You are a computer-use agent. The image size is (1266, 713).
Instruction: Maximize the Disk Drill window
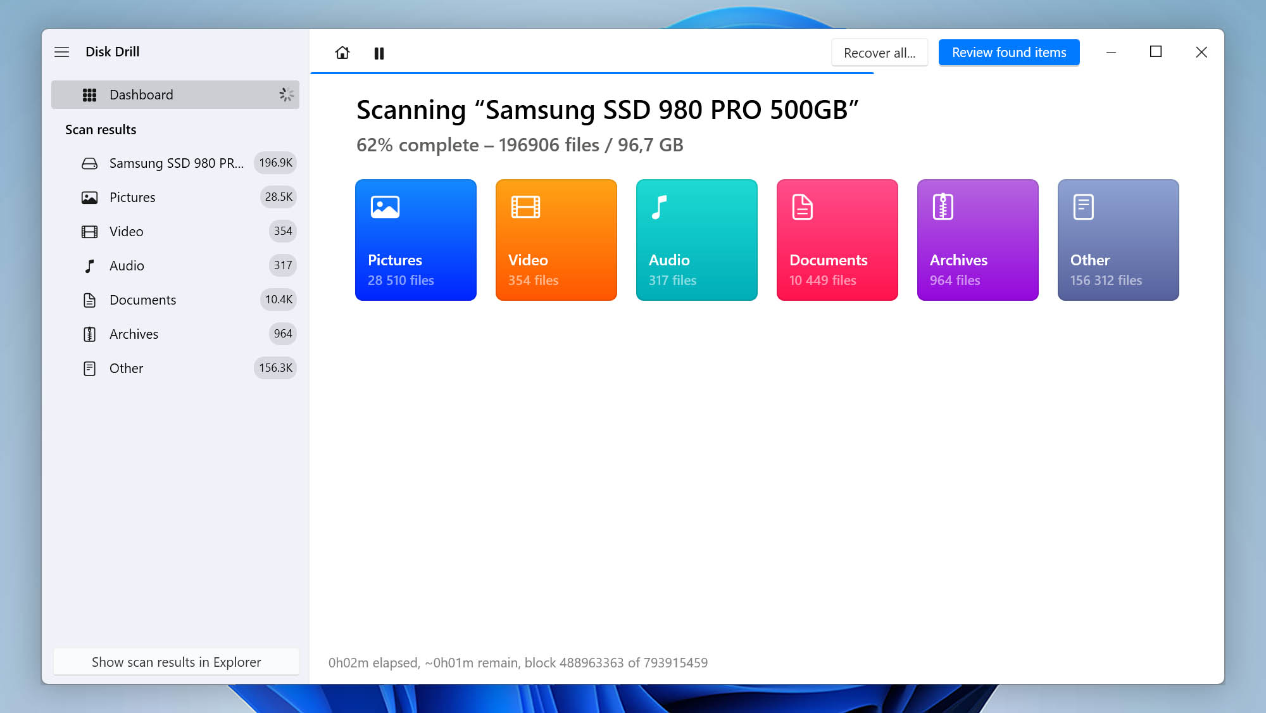coord(1156,52)
